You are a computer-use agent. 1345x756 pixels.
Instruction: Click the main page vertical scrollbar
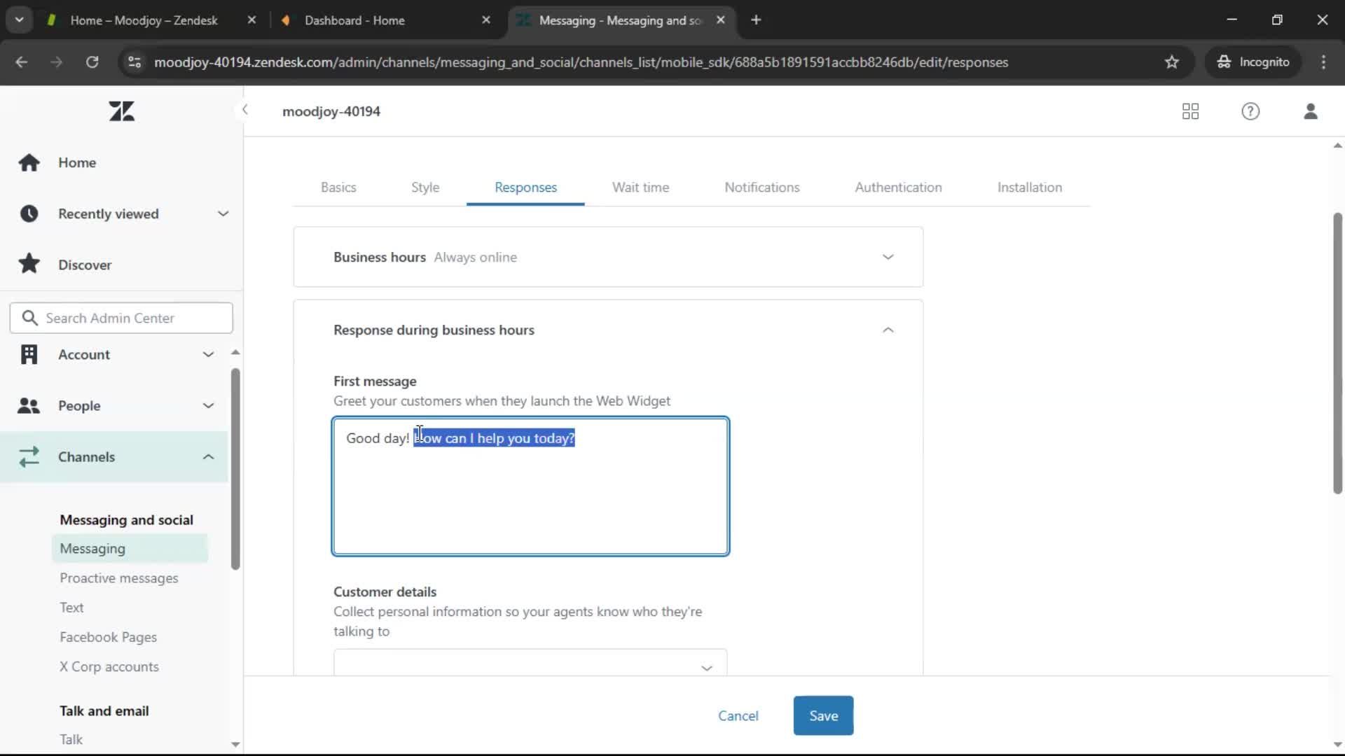[x=1337, y=353]
